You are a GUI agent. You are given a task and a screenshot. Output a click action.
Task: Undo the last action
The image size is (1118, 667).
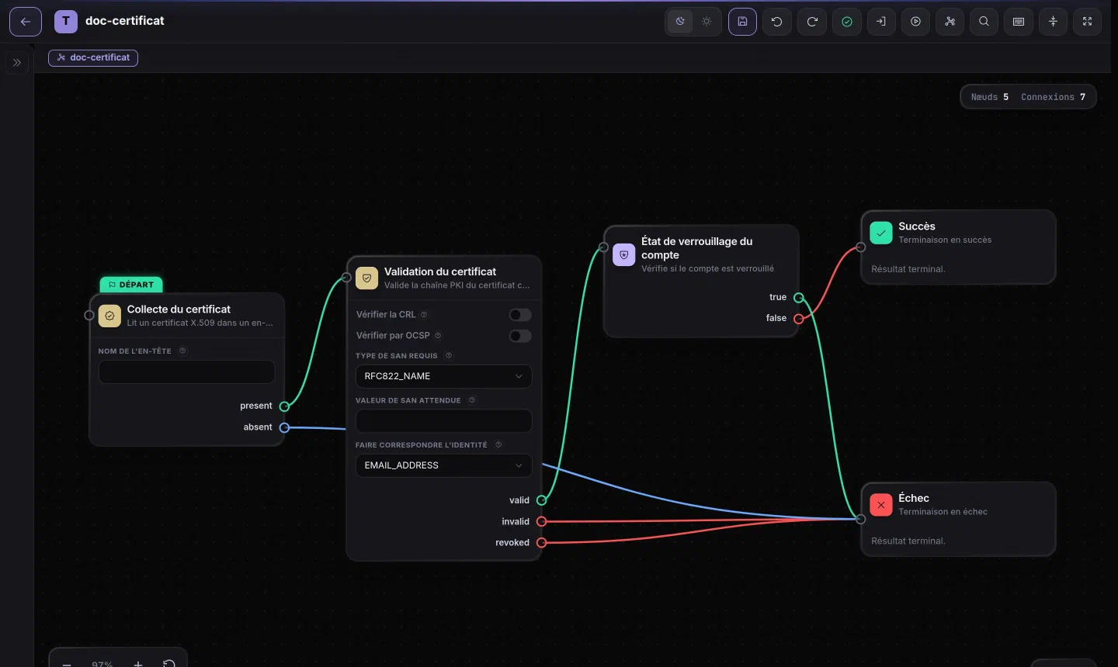click(777, 22)
